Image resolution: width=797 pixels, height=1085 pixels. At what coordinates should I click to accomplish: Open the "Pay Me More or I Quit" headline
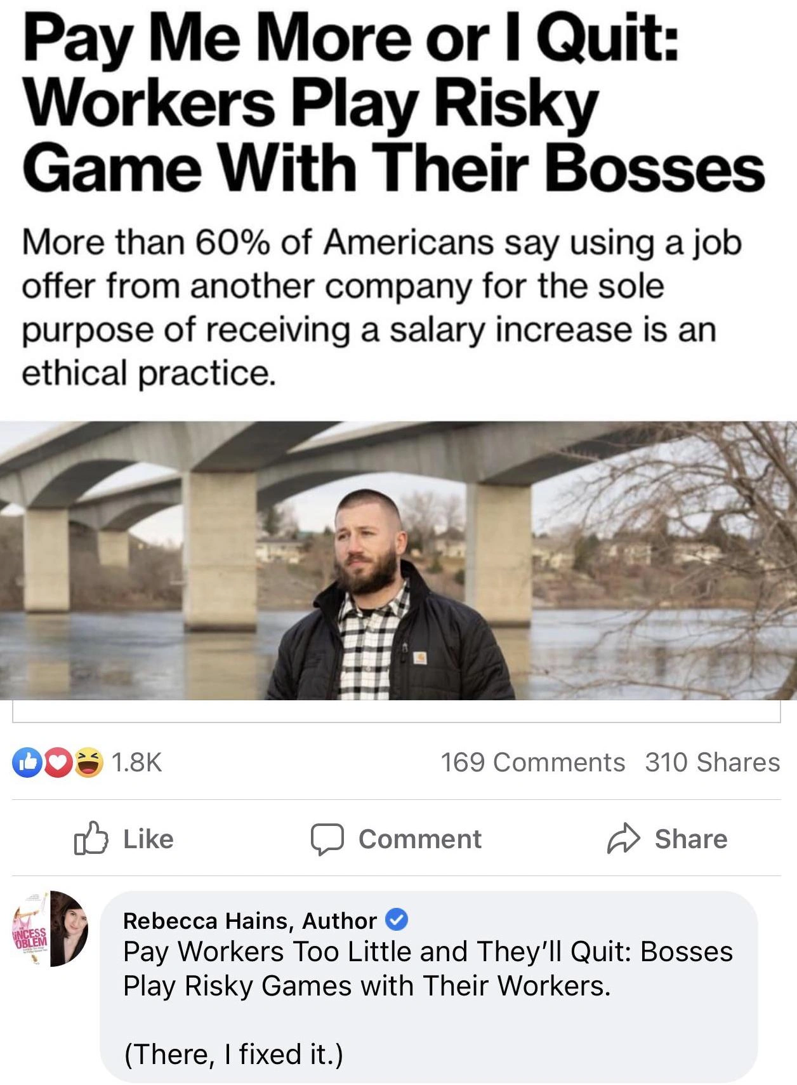[393, 105]
